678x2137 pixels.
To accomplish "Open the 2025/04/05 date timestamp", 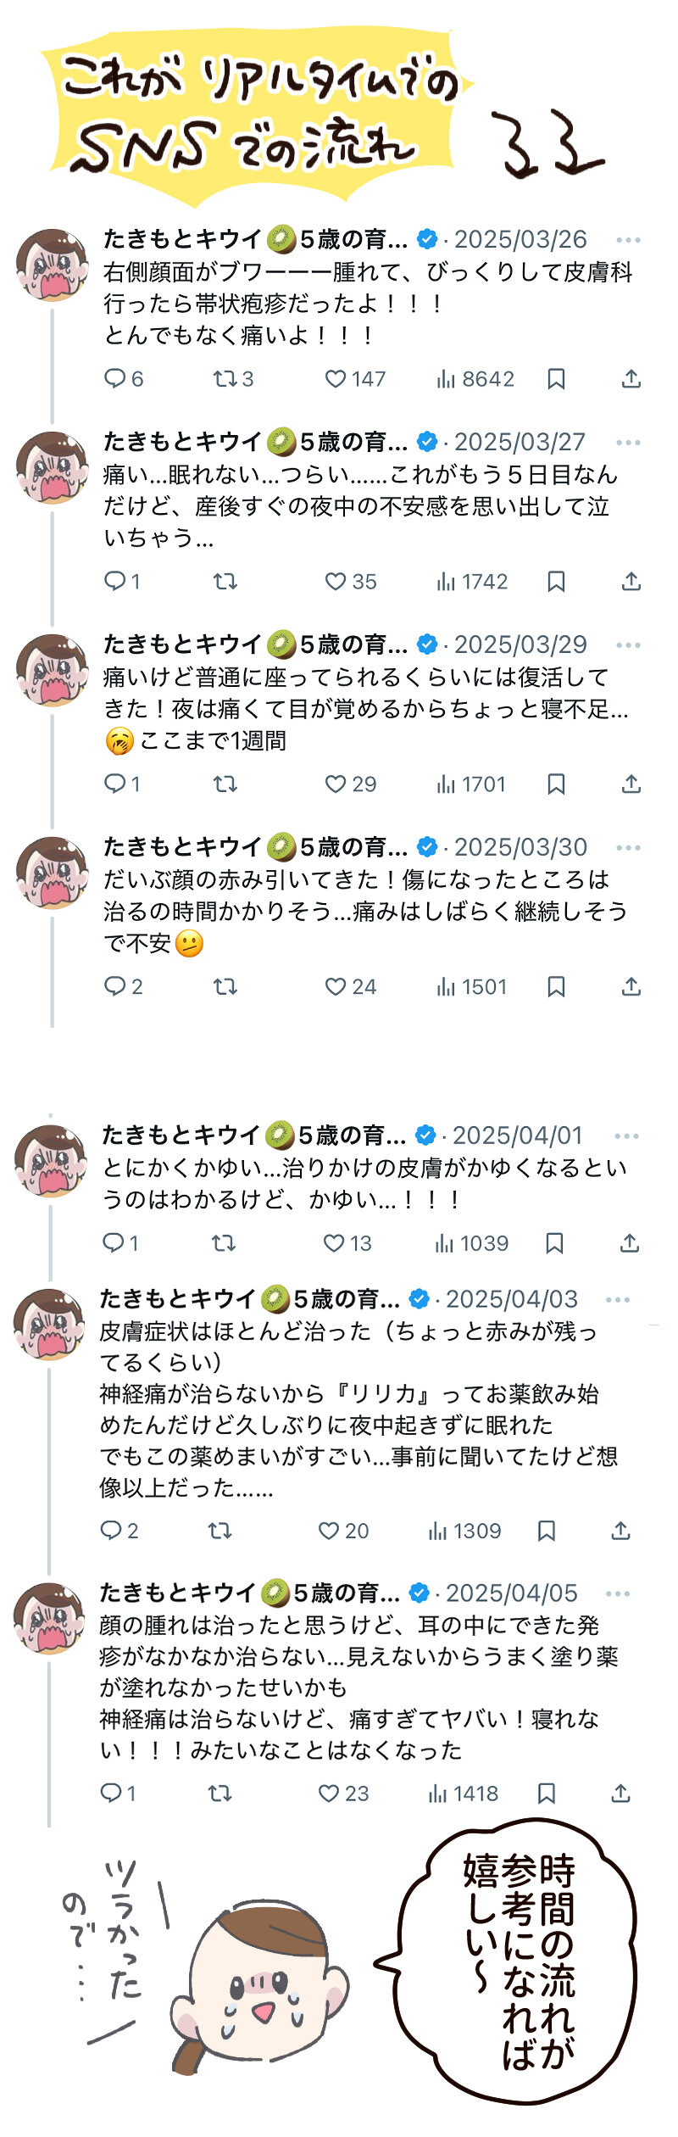I will [x=511, y=1593].
